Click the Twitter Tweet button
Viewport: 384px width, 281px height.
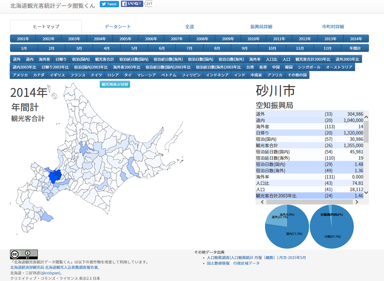click(x=109, y=4)
